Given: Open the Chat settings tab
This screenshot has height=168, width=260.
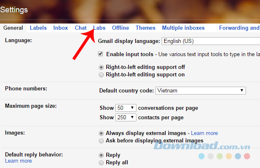Looking at the screenshot, I should coord(81,28).
